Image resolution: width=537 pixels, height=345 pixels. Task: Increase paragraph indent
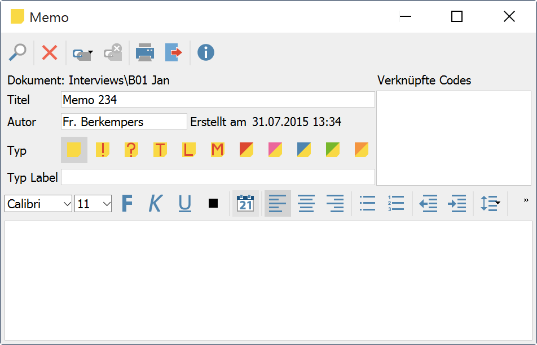(x=457, y=204)
